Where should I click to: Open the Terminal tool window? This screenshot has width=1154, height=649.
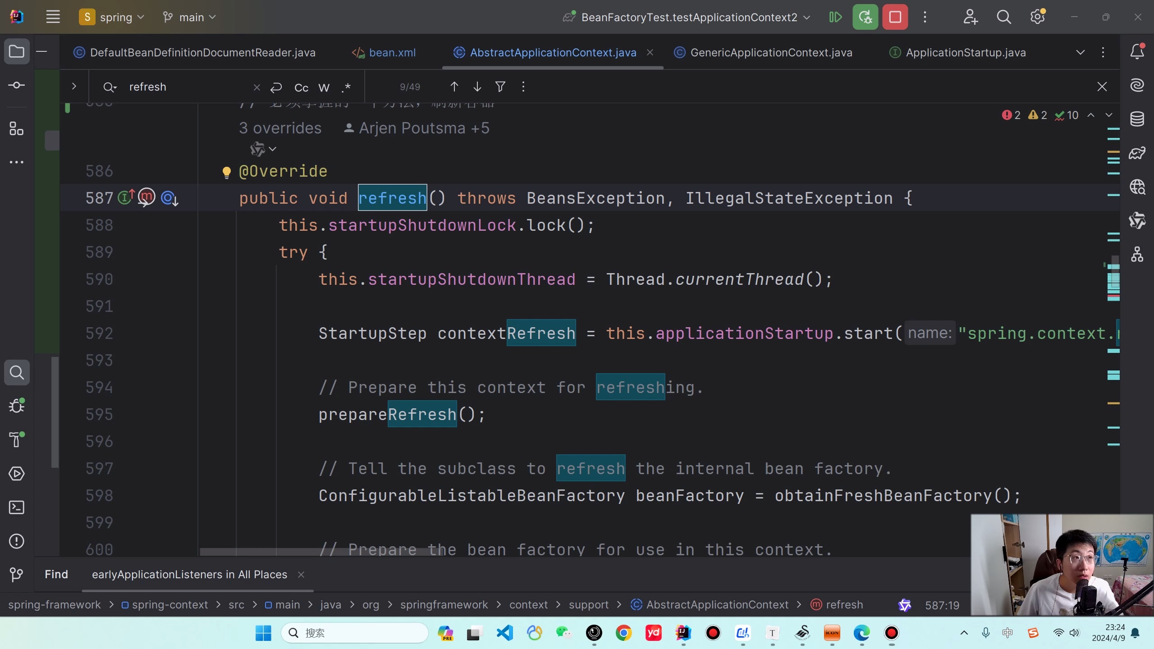[x=17, y=507]
